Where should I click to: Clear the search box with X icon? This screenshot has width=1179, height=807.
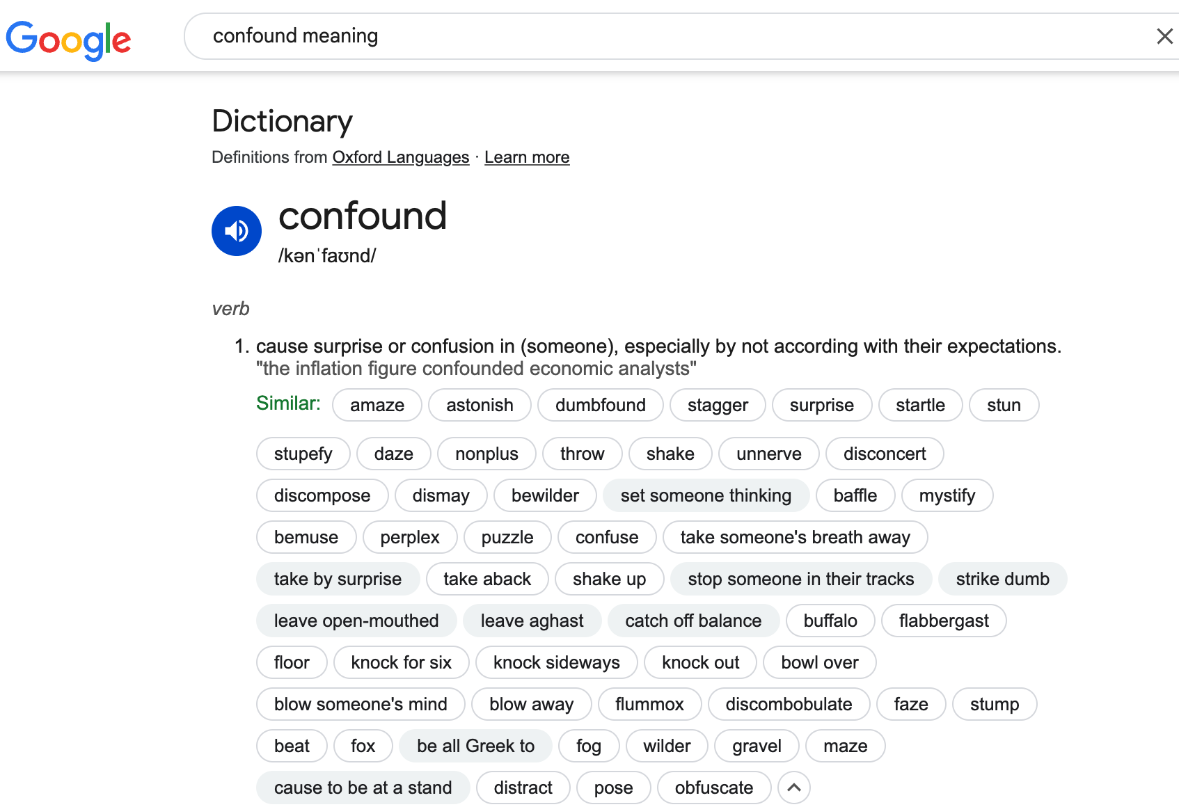[1164, 36]
